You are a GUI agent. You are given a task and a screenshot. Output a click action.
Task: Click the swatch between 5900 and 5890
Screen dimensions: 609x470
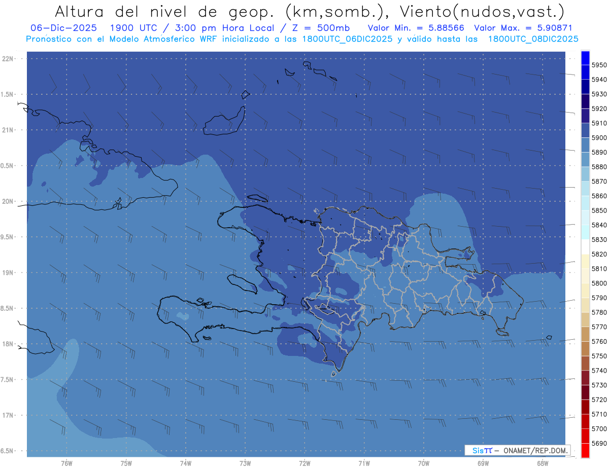pos(585,145)
